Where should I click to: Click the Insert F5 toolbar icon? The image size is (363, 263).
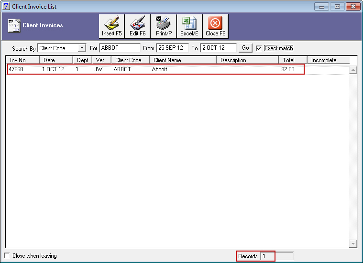pos(111,26)
